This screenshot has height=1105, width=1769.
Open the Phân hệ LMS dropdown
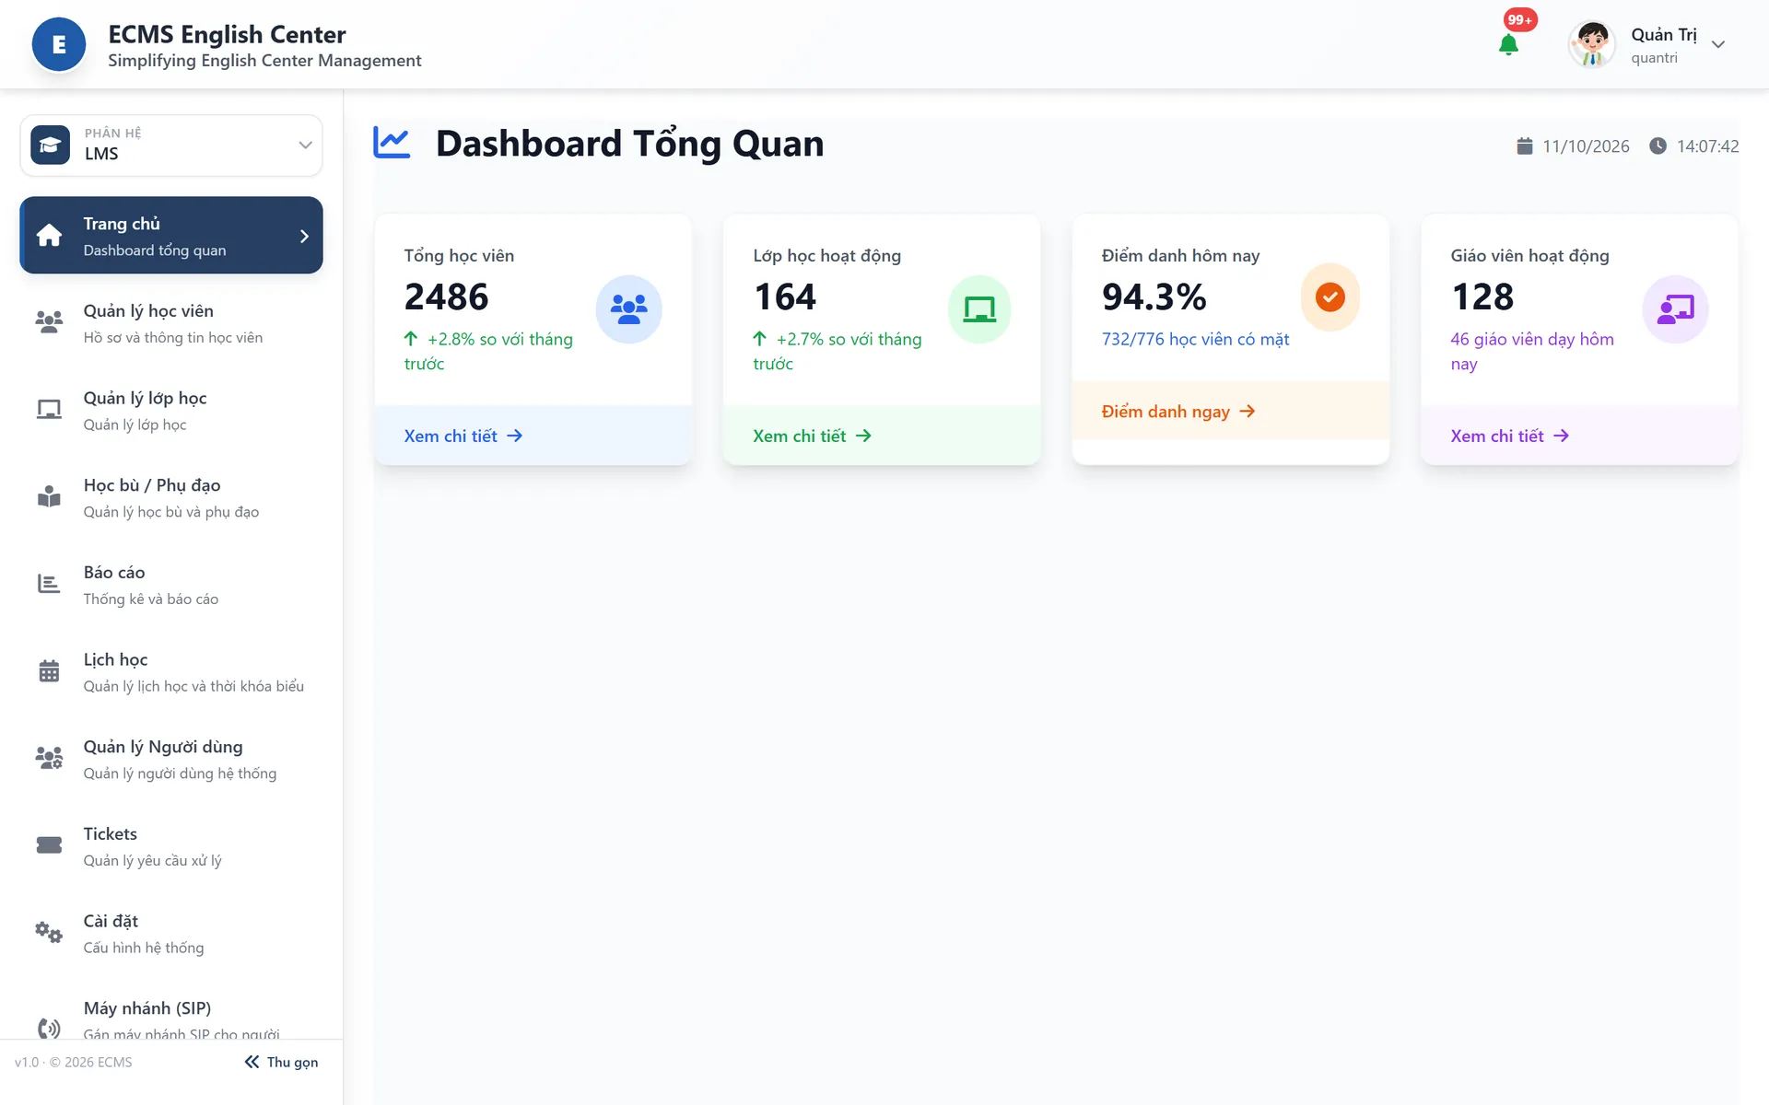click(x=171, y=145)
